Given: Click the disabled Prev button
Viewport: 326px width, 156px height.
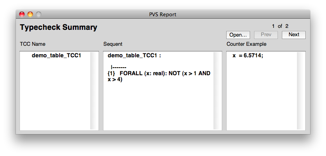Looking at the screenshot, I should [266, 35].
